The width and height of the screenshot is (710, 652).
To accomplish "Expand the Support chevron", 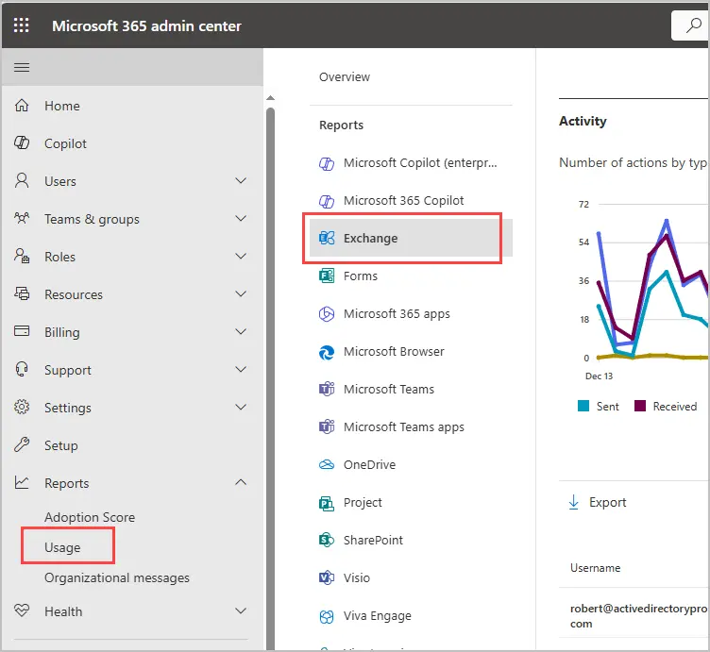I will 241,369.
